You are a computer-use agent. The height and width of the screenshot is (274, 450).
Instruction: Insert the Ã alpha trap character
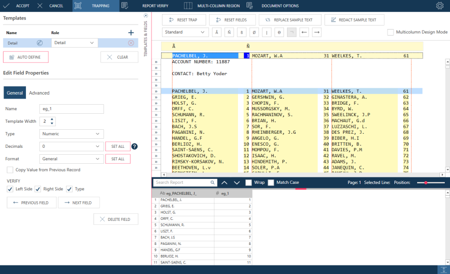[217, 32]
